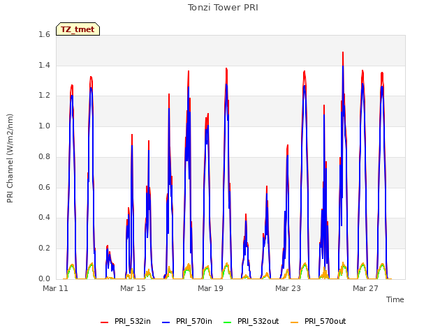Image resolution: width=447 pixels, height=335 pixels.
Task: Click the chart title Tonzi Tower PRI
Action: point(223,8)
